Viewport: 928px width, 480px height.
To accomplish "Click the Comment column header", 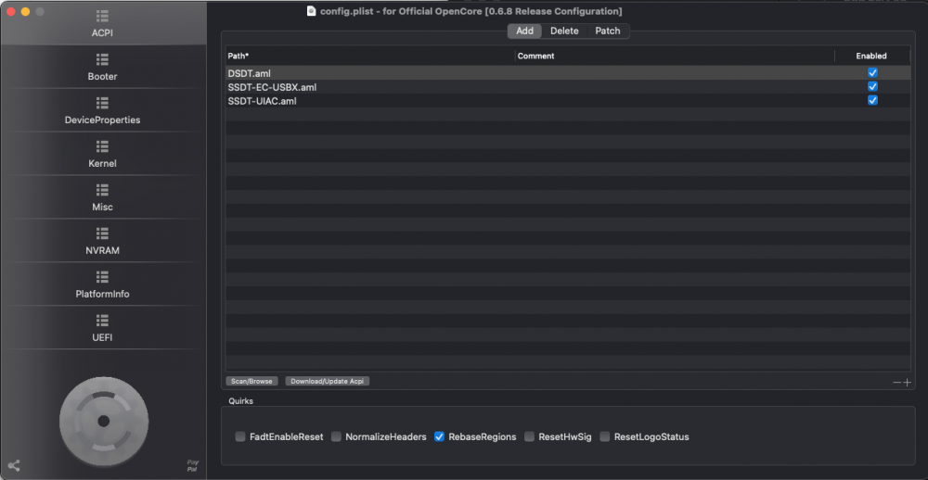I will 675,57.
